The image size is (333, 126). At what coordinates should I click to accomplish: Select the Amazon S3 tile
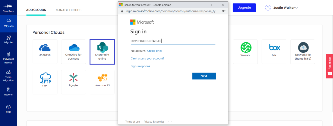click(102, 82)
